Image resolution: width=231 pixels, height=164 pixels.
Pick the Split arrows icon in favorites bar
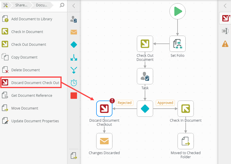coord(74,57)
